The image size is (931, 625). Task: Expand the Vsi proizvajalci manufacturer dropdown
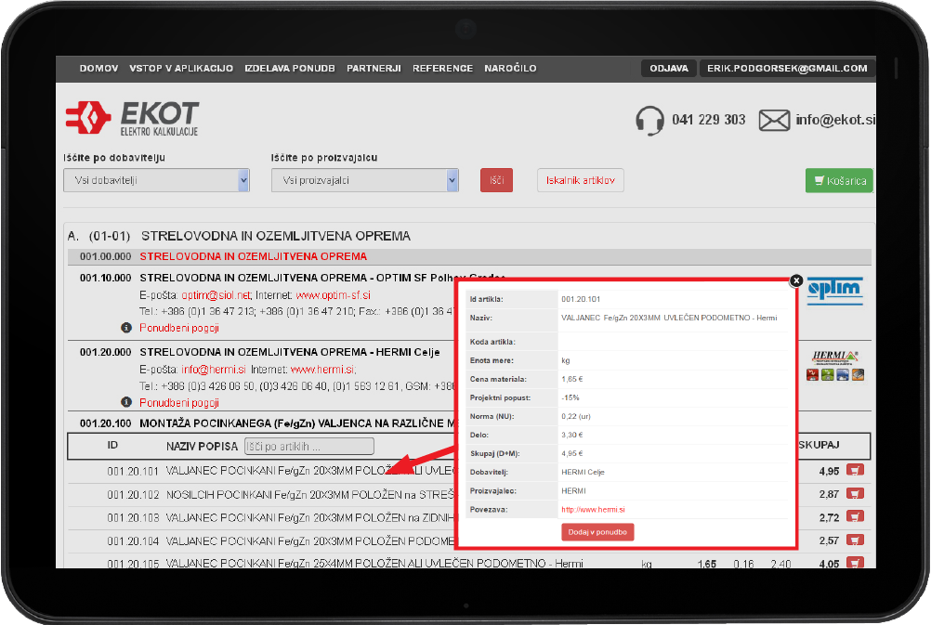pyautogui.click(x=364, y=180)
